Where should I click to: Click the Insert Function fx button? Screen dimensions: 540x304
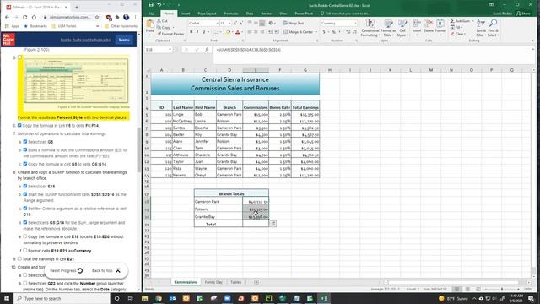[x=207, y=50]
